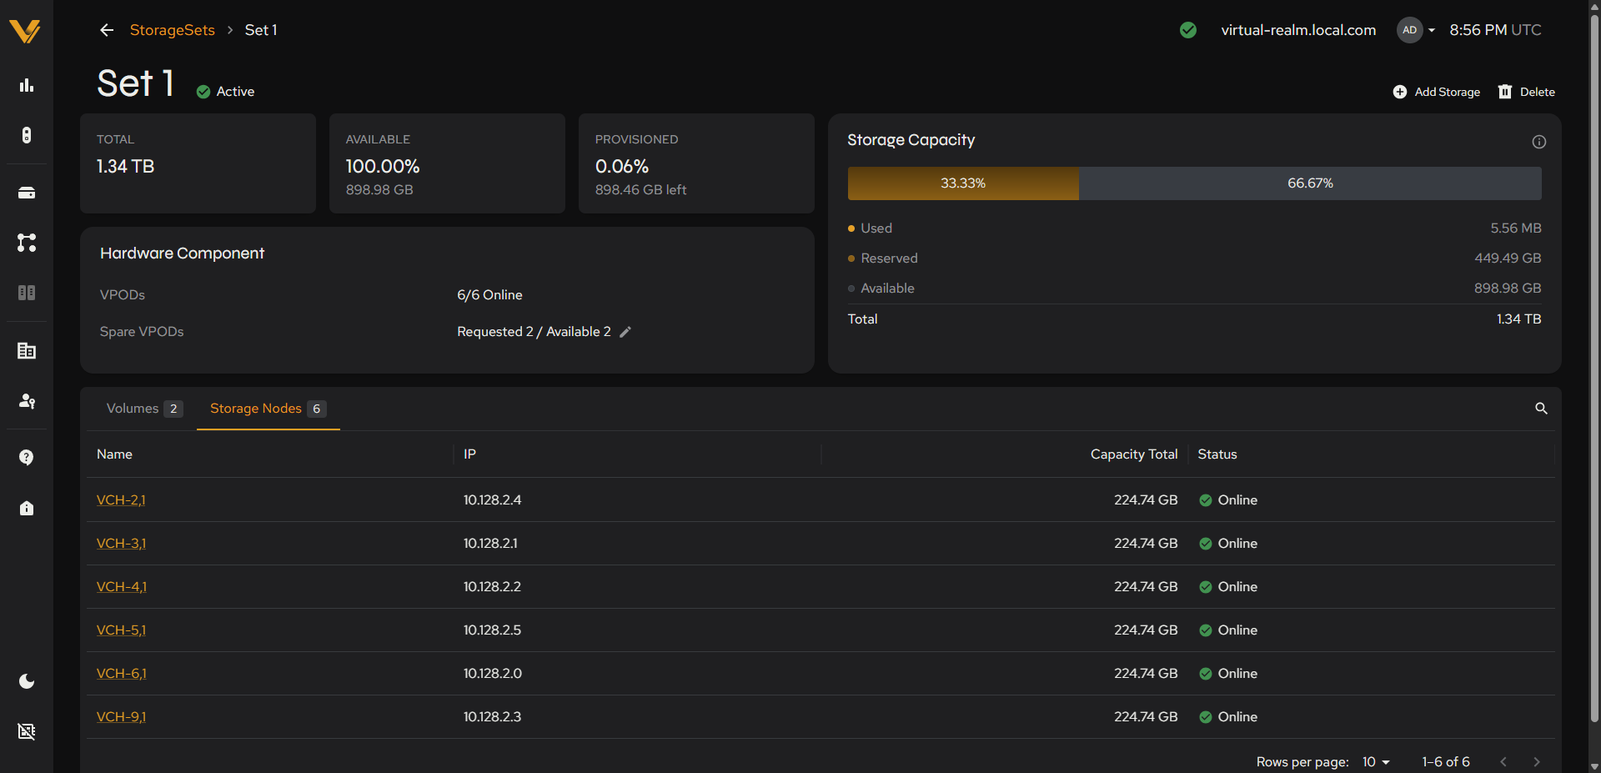The width and height of the screenshot is (1601, 773).
Task: Click the 6/6 Online VPODs value
Action: pos(489,295)
